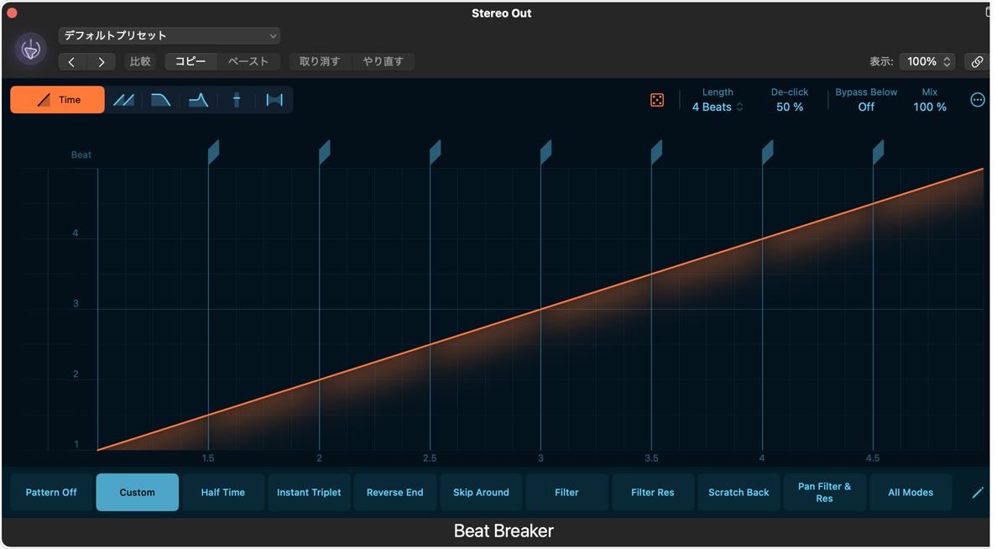Select the pan bowtie curve icon
Viewport: 1007px width, 549px height.
coord(274,100)
